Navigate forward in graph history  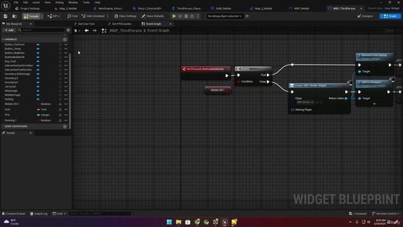[94, 31]
